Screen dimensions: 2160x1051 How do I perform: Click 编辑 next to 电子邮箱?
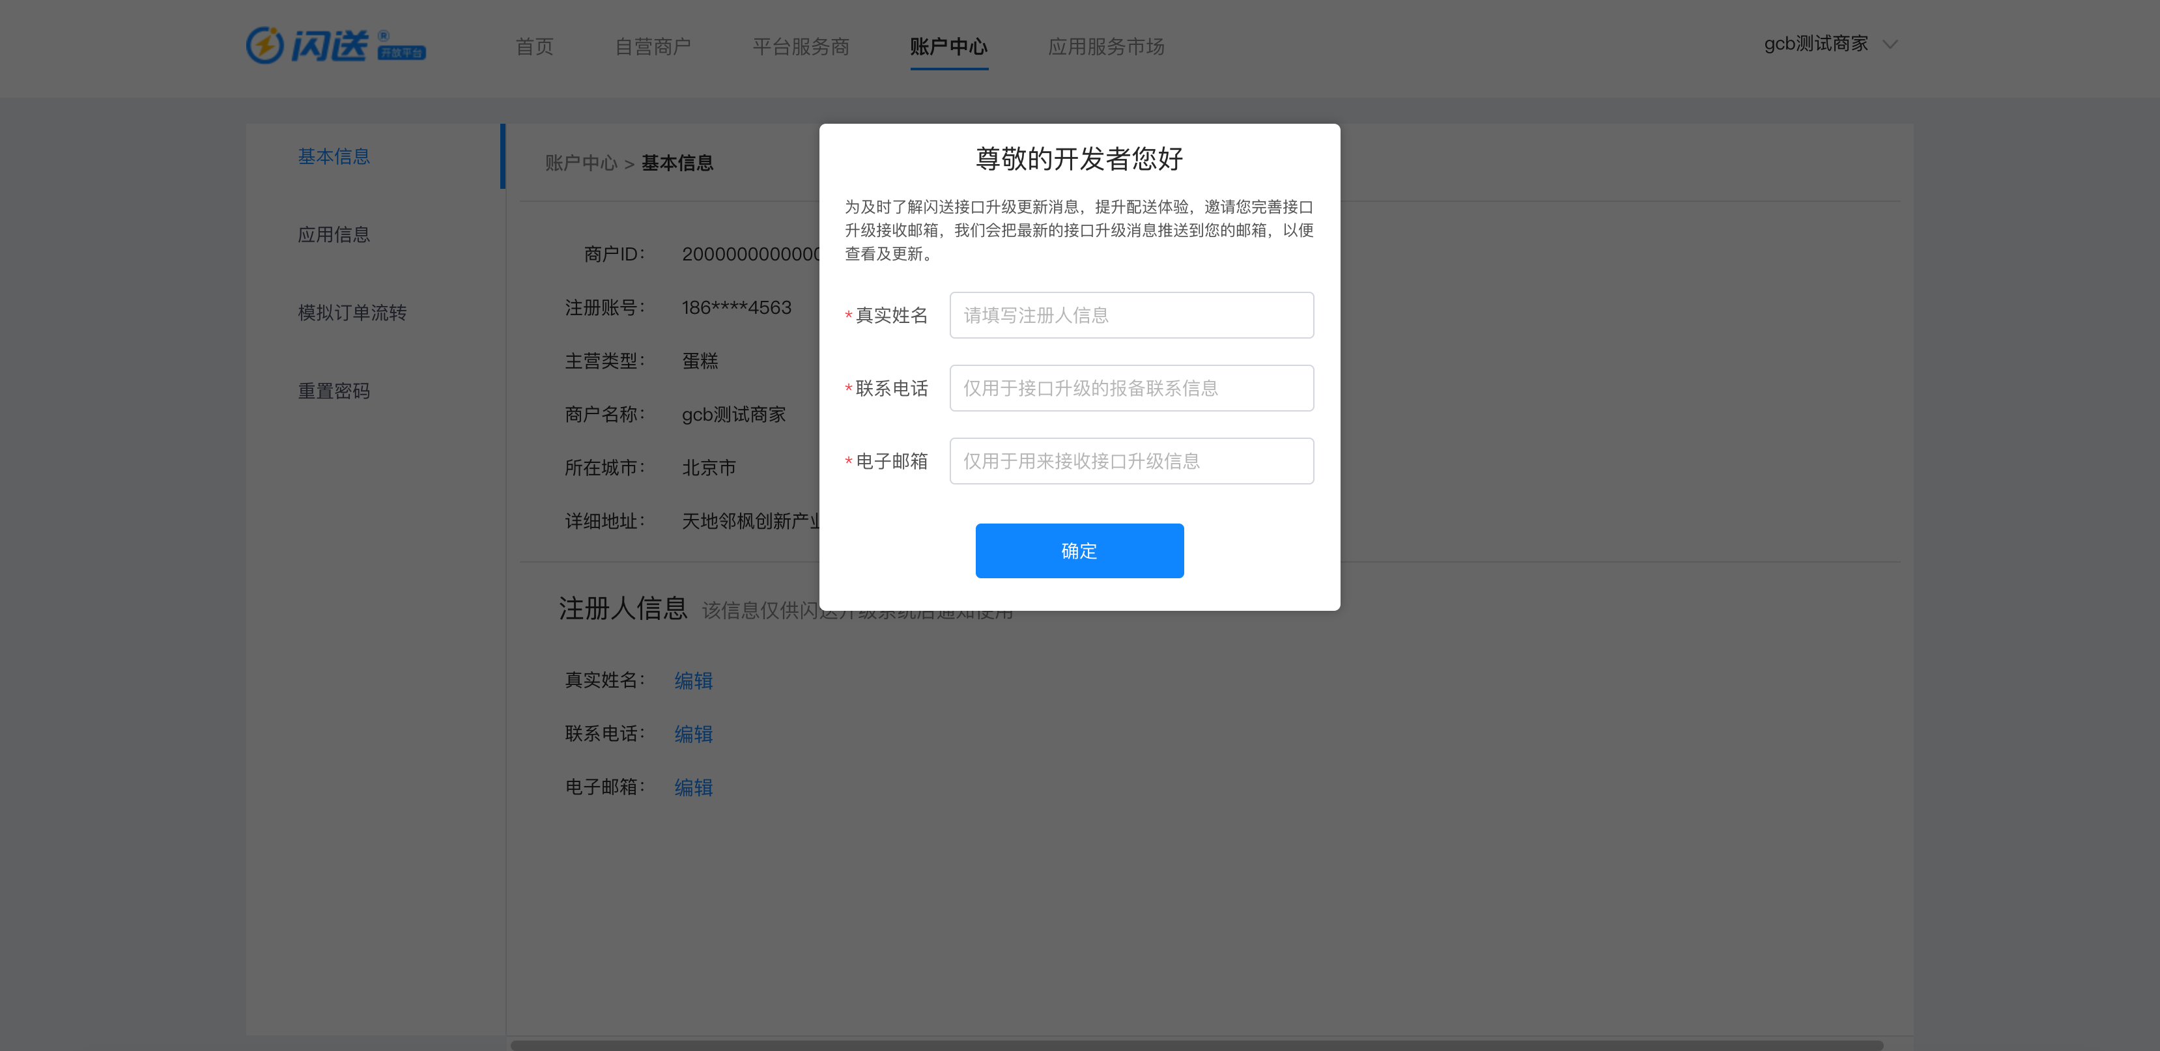(694, 787)
